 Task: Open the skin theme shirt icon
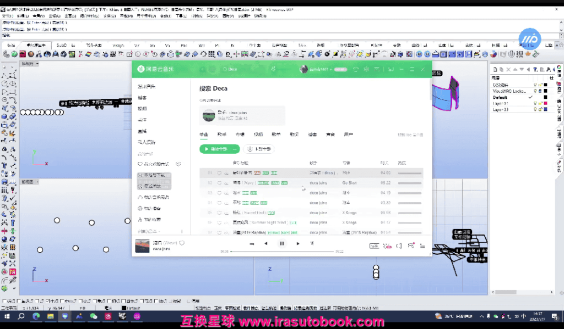pos(355,69)
